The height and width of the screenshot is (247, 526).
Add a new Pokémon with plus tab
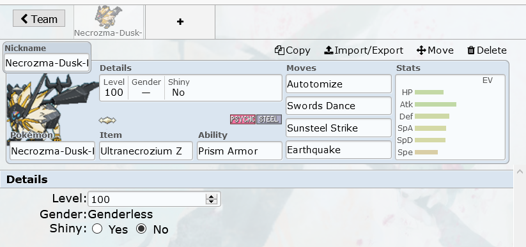tap(180, 22)
